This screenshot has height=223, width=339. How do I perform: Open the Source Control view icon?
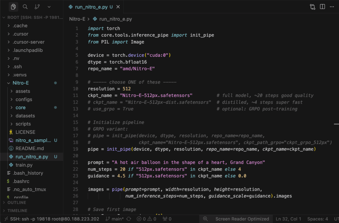point(37,7)
